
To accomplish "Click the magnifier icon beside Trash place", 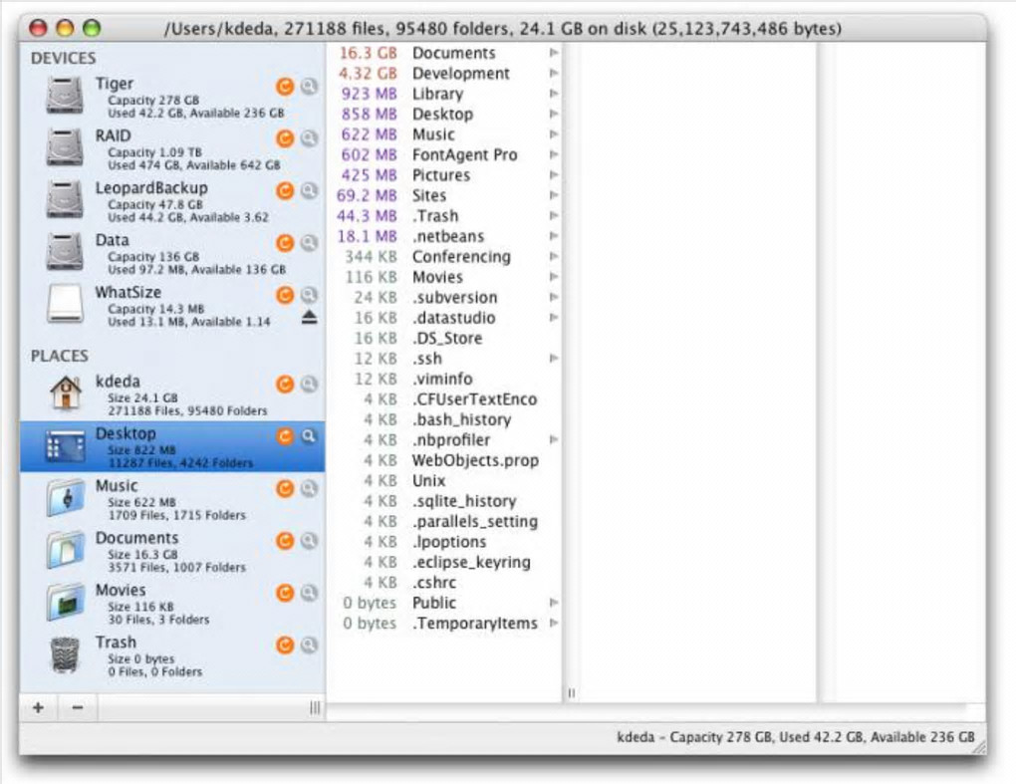I will (310, 646).
